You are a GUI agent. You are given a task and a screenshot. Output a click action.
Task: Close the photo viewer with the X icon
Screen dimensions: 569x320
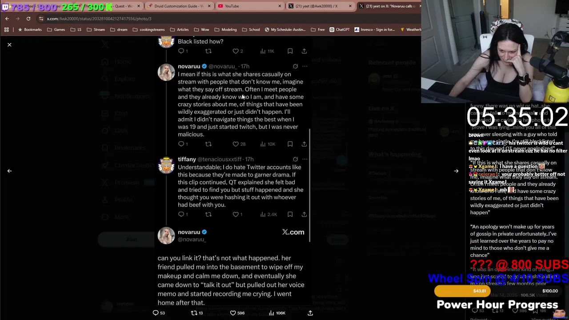click(9, 44)
